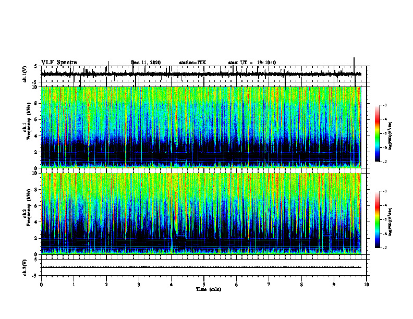Click the "-7" label on ch.2 colorbar
413x319 pixels.
tap(385, 248)
